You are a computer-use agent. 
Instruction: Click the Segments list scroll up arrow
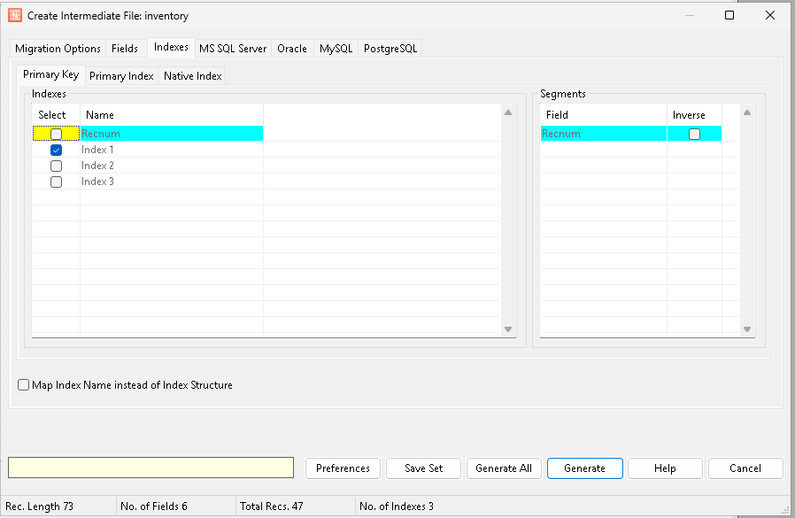(748, 112)
